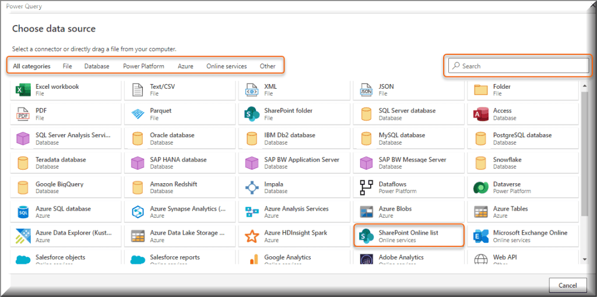Pick the Dataflows connector icon

click(366, 187)
